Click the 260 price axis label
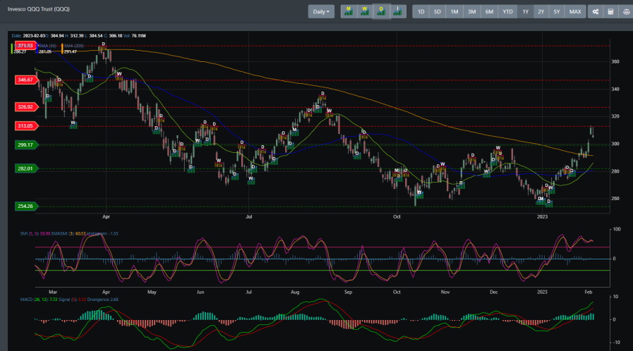 (x=615, y=199)
